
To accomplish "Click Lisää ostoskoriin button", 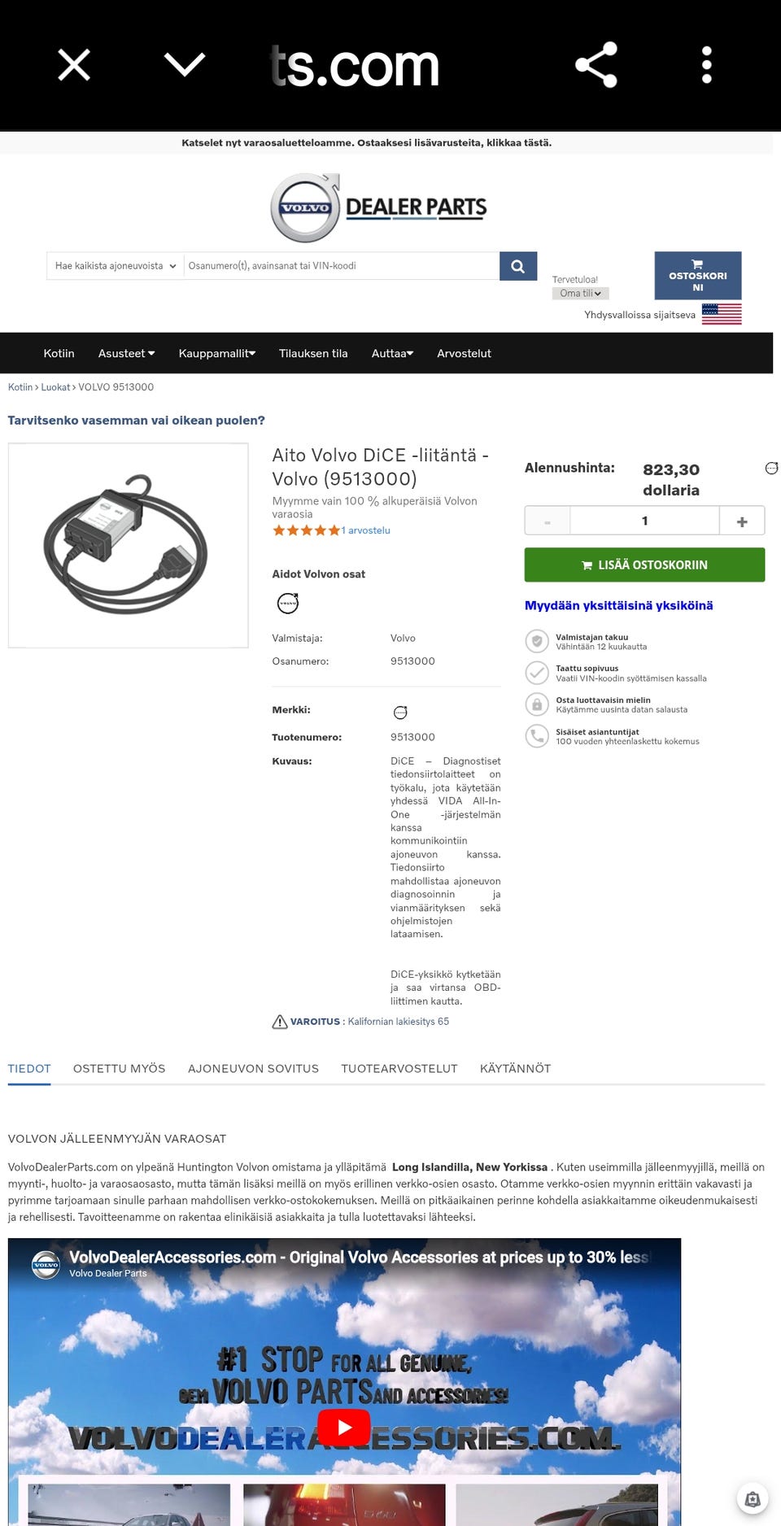I will pos(644,565).
